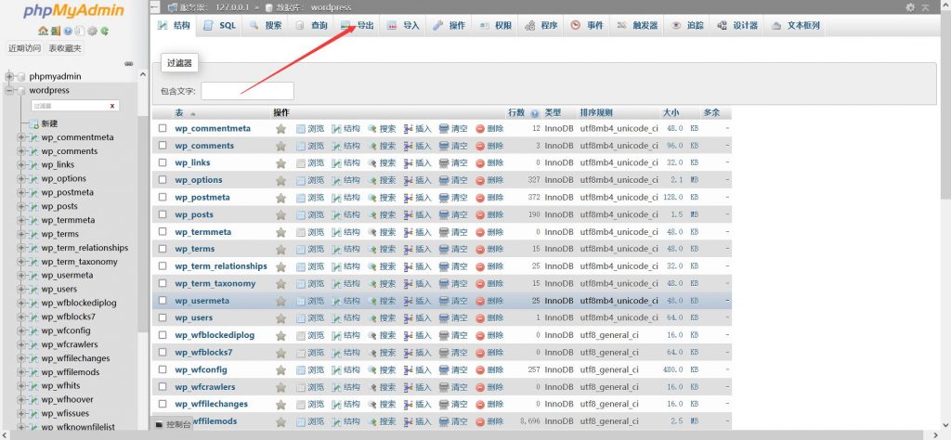Viewport: 951px width, 440px height.
Task: Clear sidebar filter with red X
Action: [x=112, y=106]
